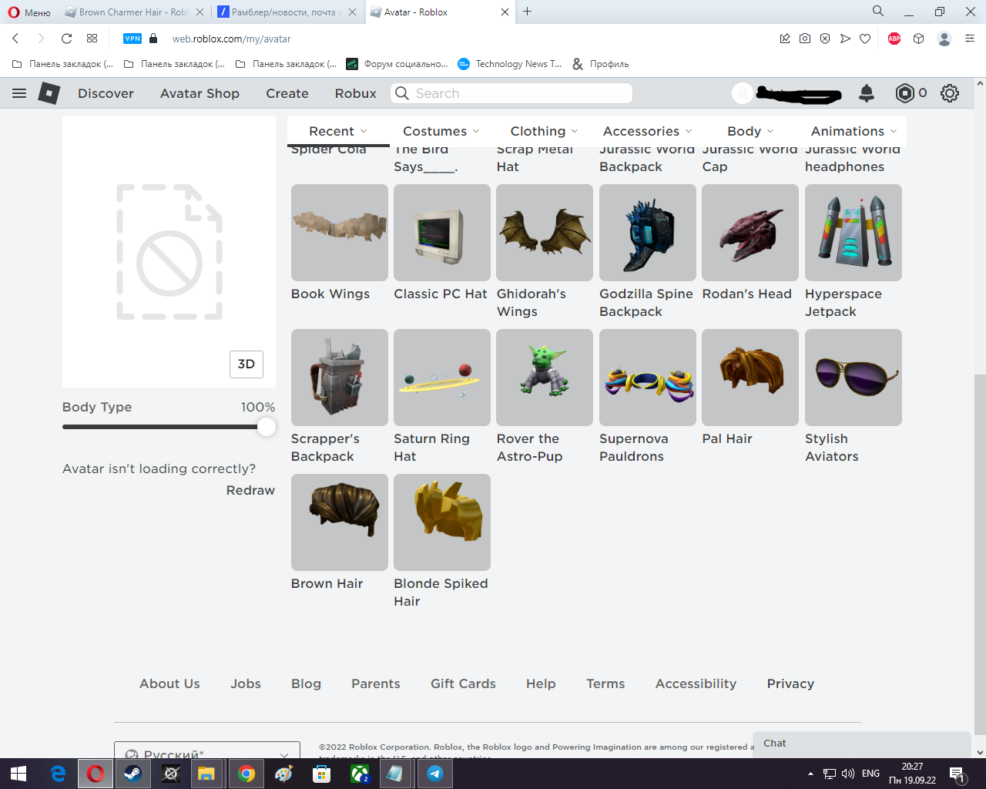
Task: Select Godzilla Spine Backpack thumbnail
Action: [x=648, y=233]
